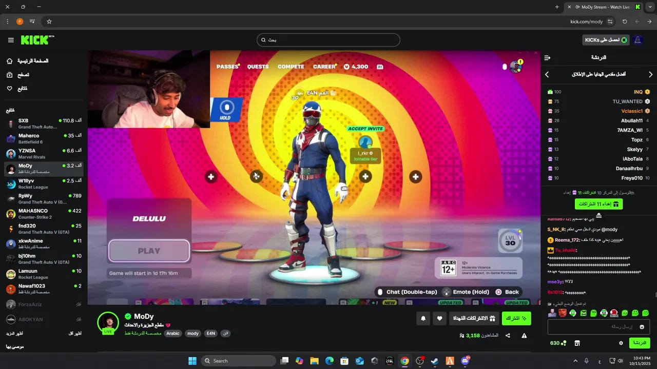Open the Following heart sidebar item
The height and width of the screenshot is (369, 657).
17,89
